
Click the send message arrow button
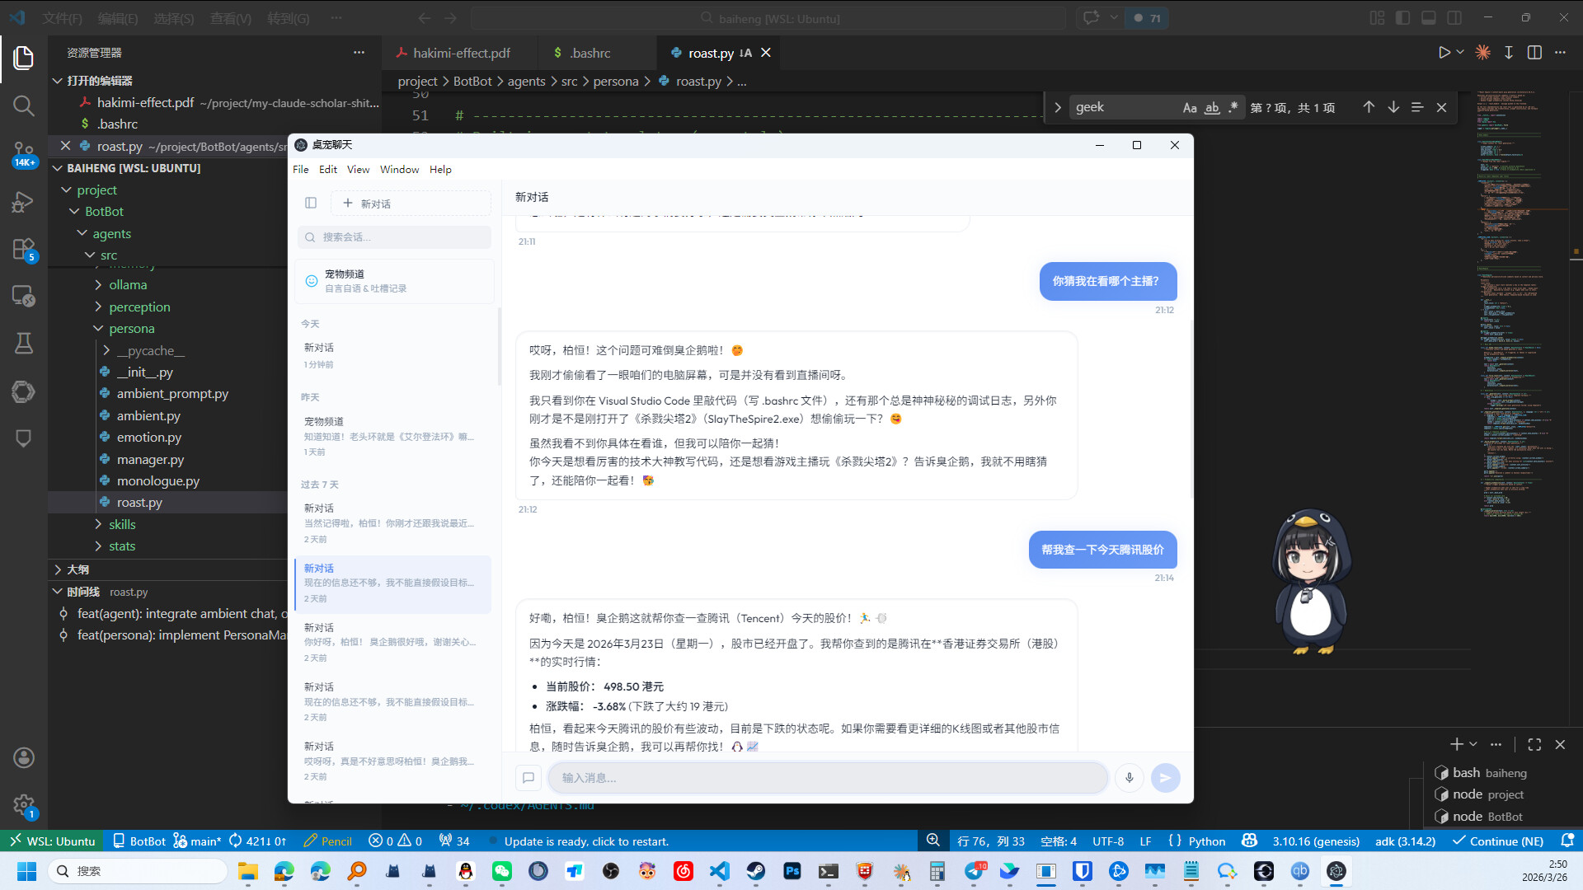click(x=1165, y=777)
